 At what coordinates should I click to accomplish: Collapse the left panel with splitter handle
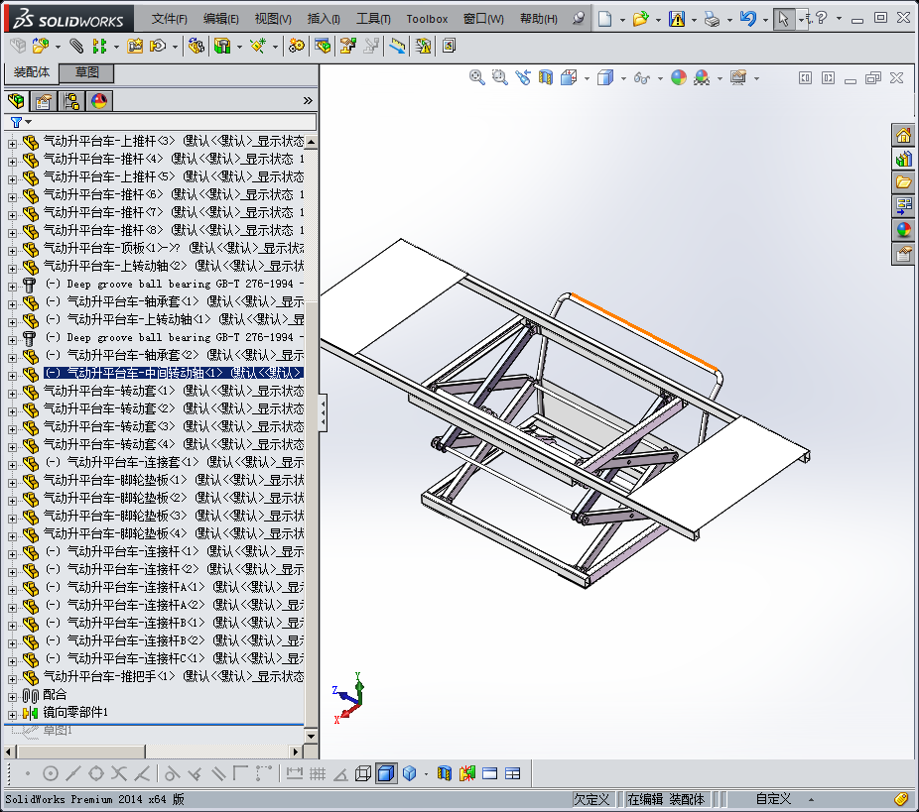323,412
